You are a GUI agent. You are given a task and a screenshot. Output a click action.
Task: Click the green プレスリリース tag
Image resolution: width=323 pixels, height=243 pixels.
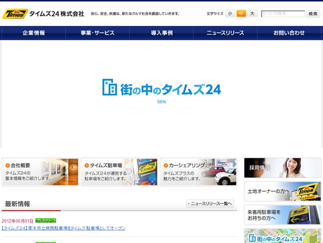pyautogui.click(x=46, y=220)
